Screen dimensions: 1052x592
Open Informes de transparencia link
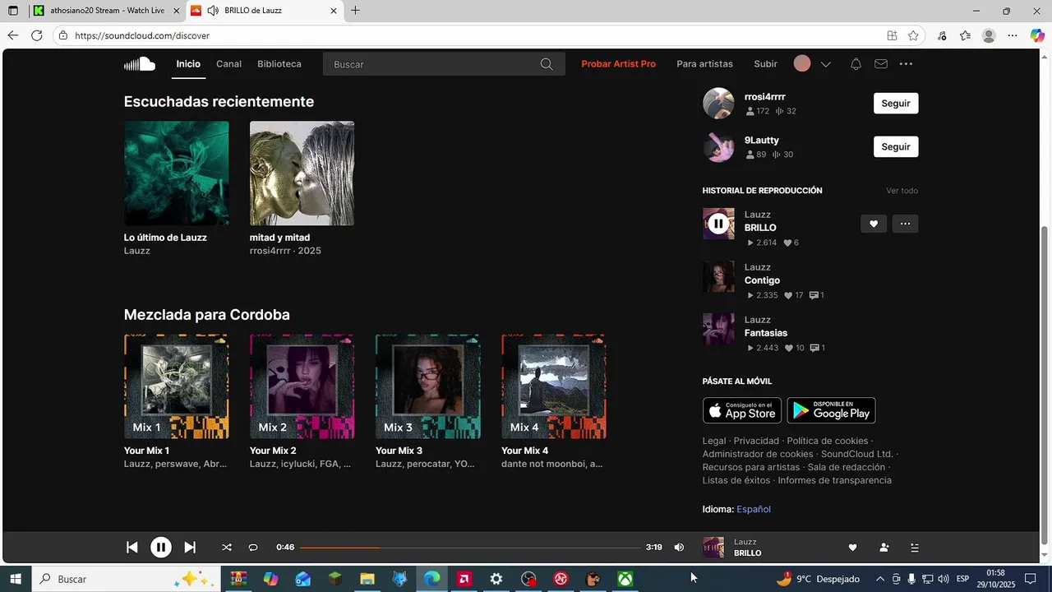pos(834,480)
